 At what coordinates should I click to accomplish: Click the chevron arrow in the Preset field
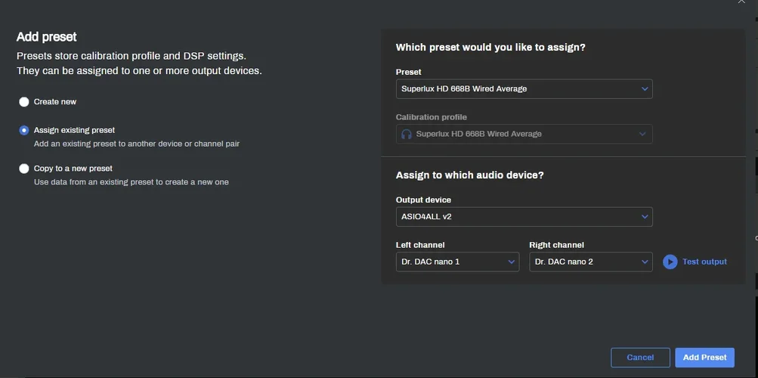pyautogui.click(x=645, y=89)
